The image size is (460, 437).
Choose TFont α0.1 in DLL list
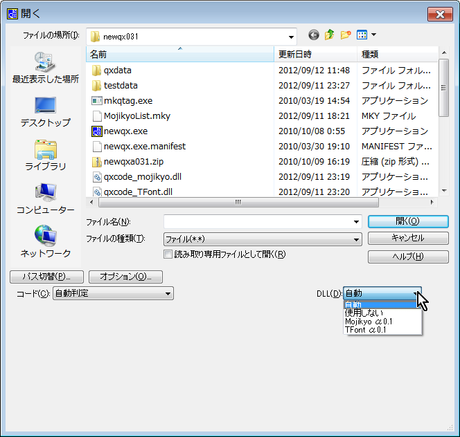click(382, 330)
